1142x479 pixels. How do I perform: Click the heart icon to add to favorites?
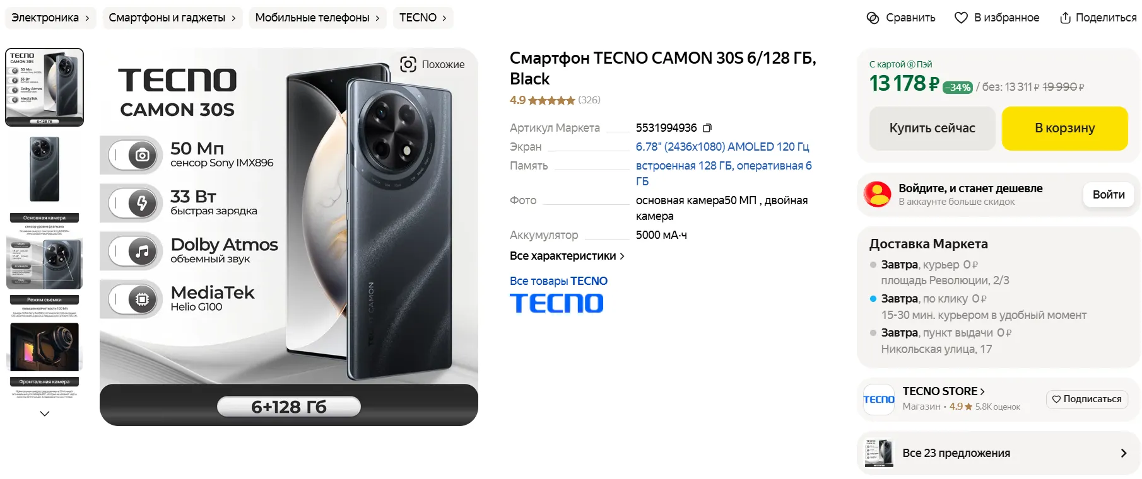[961, 18]
